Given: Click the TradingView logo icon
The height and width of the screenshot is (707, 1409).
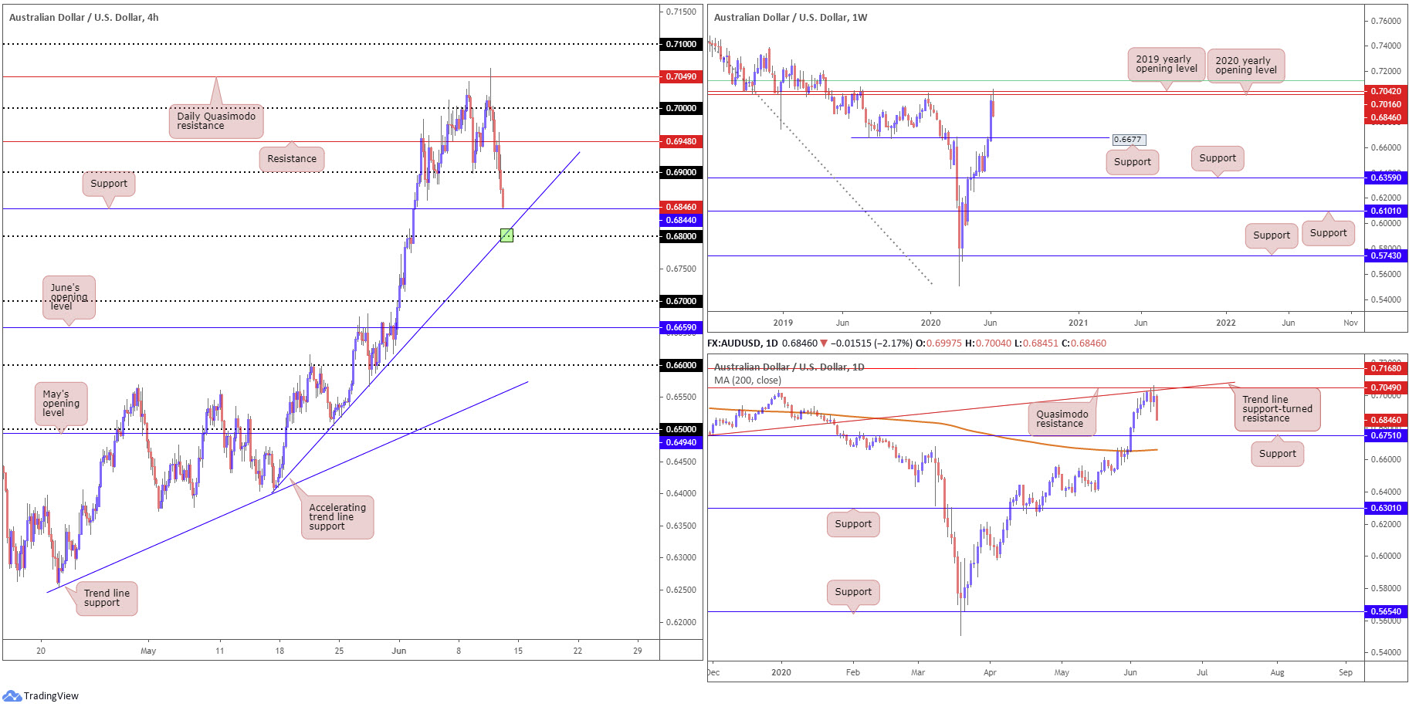Looking at the screenshot, I should 12,695.
